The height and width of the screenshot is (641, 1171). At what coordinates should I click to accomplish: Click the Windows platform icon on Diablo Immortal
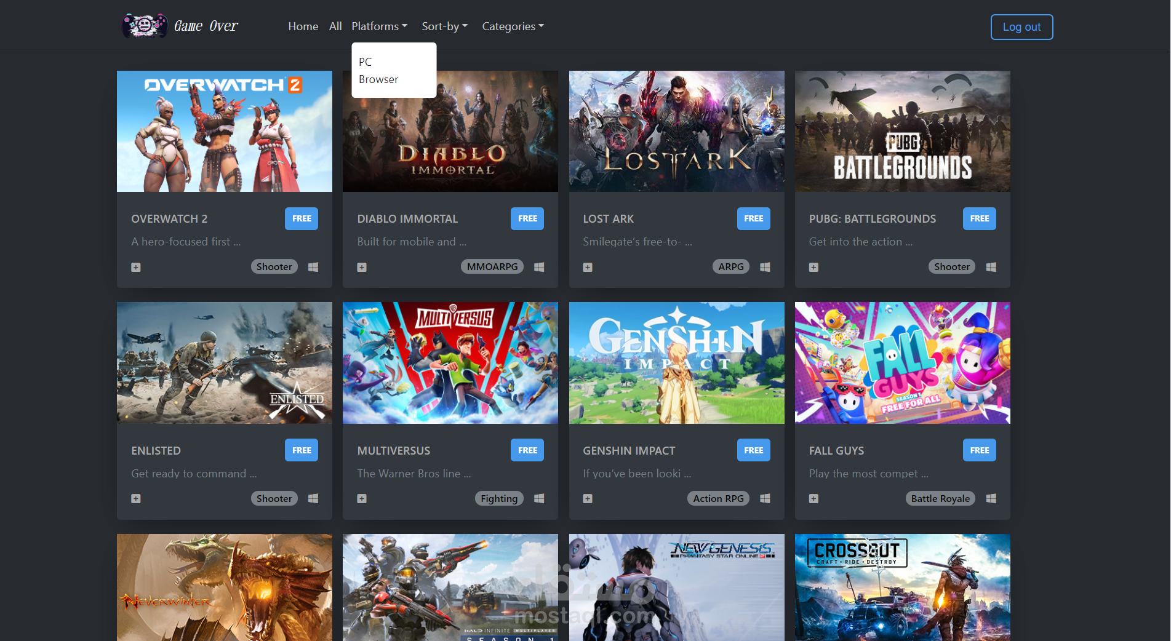[x=539, y=267]
